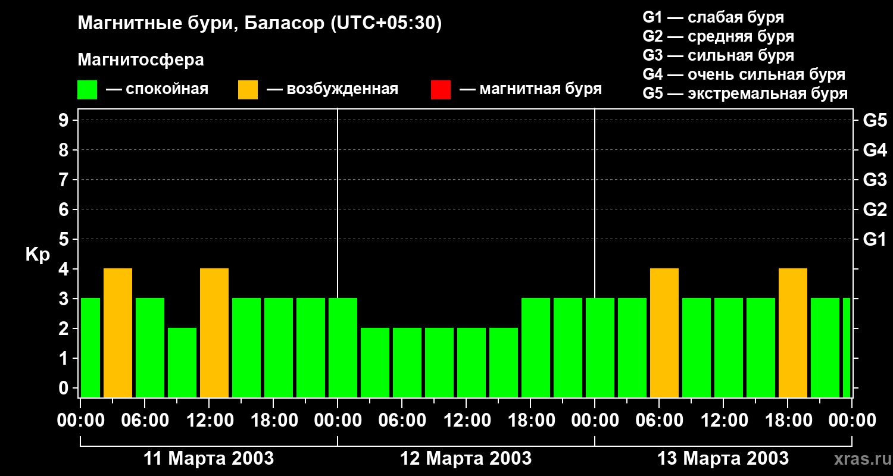Click the first orange Kp 4 bar on 11 Марта
893x476 pixels.
118,333
